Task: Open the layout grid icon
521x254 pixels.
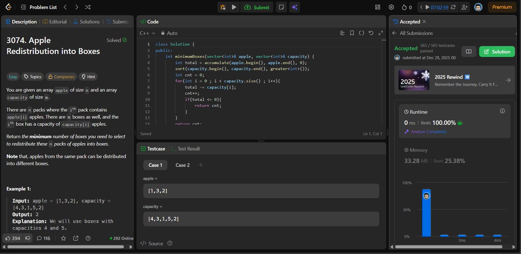Action: (x=377, y=7)
